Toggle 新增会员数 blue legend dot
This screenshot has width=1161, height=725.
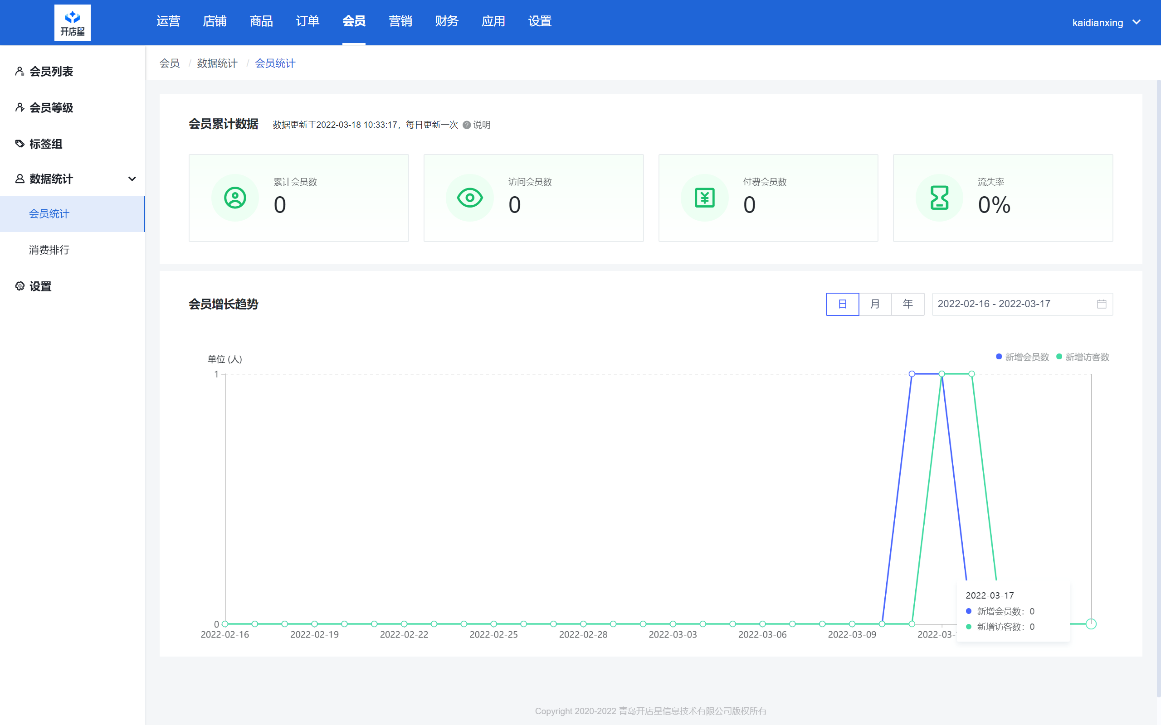tap(999, 357)
